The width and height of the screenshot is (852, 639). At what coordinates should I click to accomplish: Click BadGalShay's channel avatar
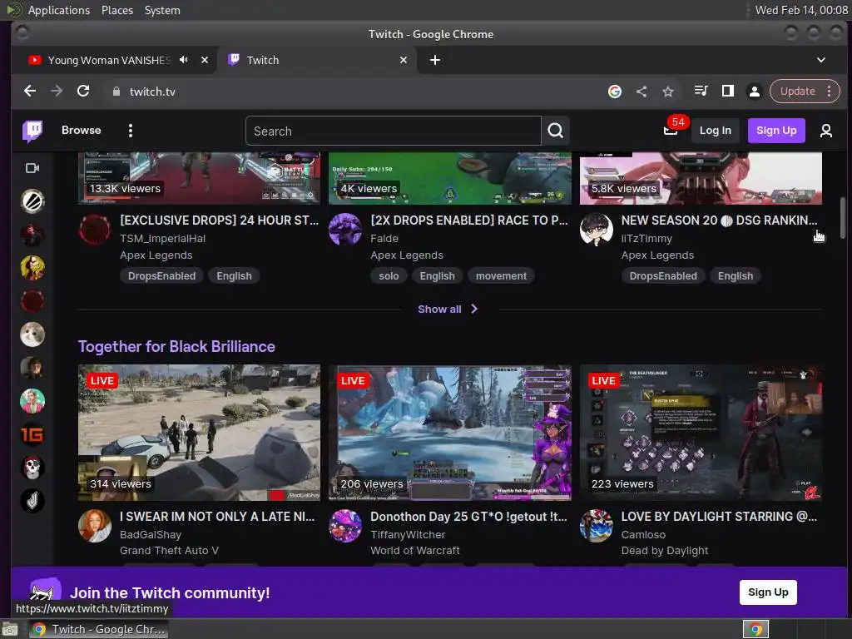coord(95,526)
